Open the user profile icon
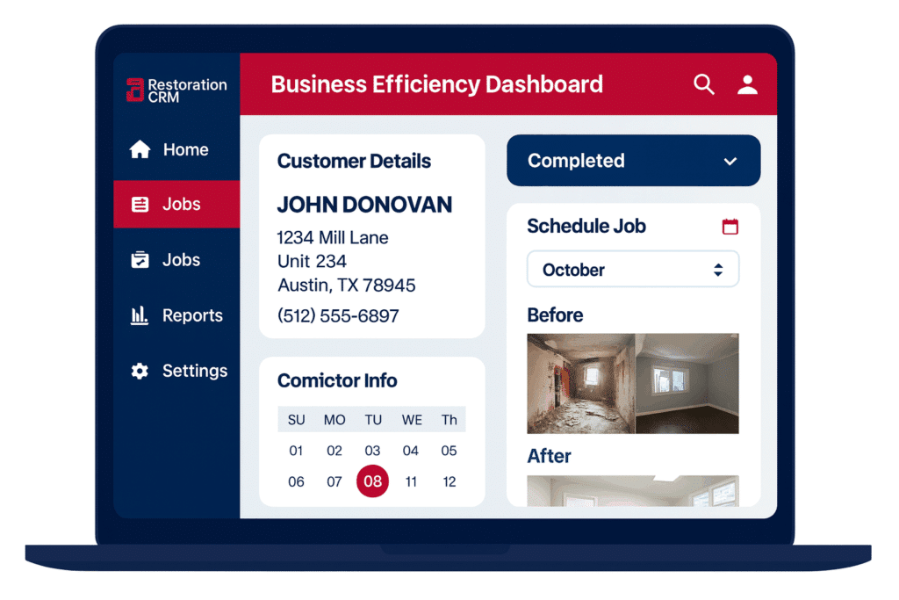Viewport: 899px width, 600px height. 747,84
